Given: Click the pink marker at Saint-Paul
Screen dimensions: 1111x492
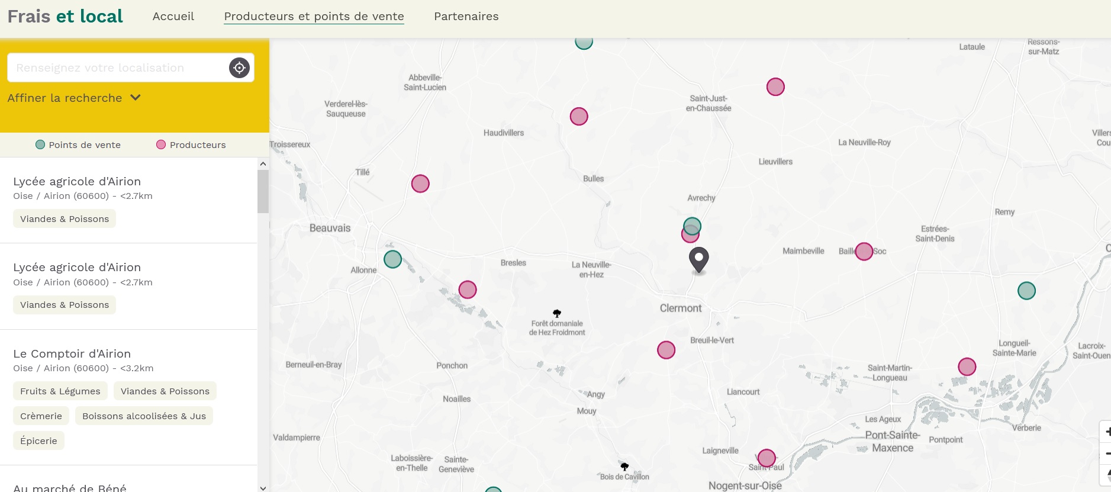Looking at the screenshot, I should pos(767,458).
